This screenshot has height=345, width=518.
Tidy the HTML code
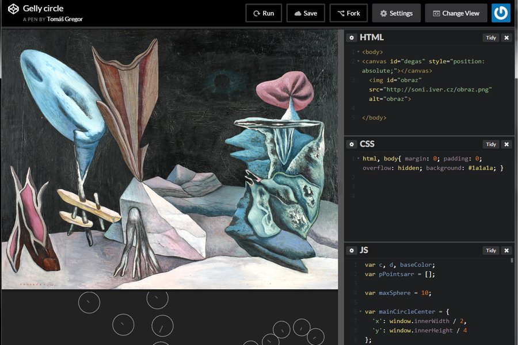pyautogui.click(x=490, y=38)
